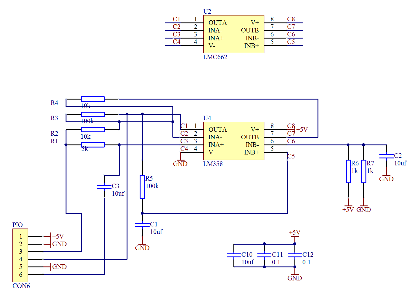The width and height of the screenshot is (411, 295).
Task: Select the U2 LMC662 op-amp body
Action: [234, 34]
